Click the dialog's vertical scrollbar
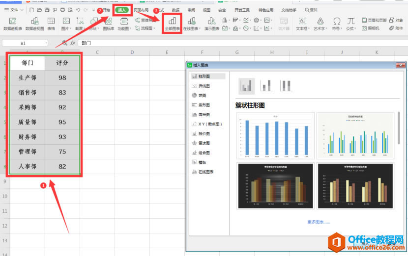 click(399, 128)
